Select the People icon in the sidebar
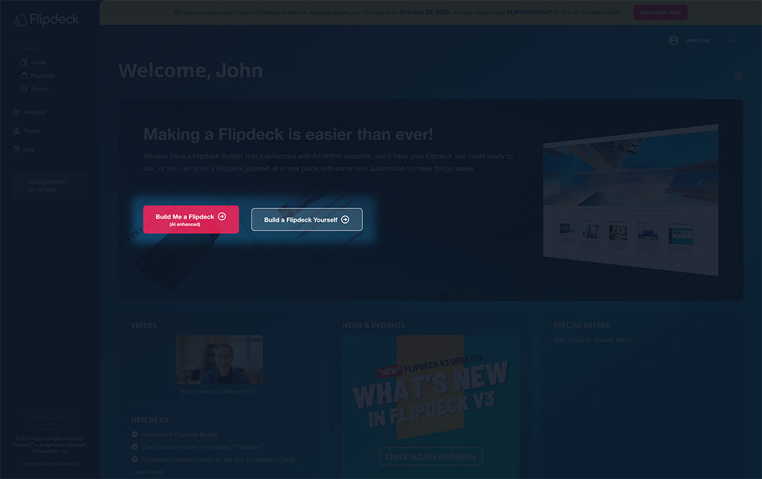This screenshot has height=479, width=762. pyautogui.click(x=15, y=130)
